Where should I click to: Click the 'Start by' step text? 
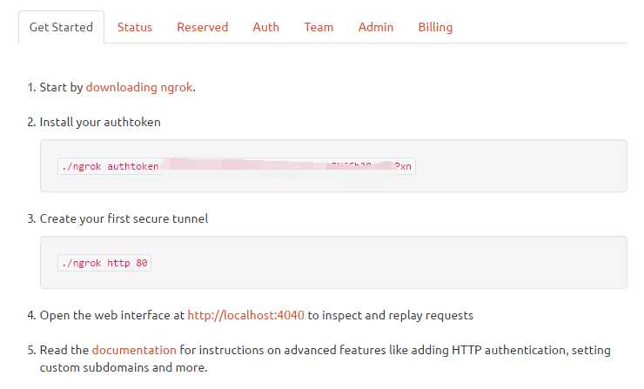pos(61,87)
